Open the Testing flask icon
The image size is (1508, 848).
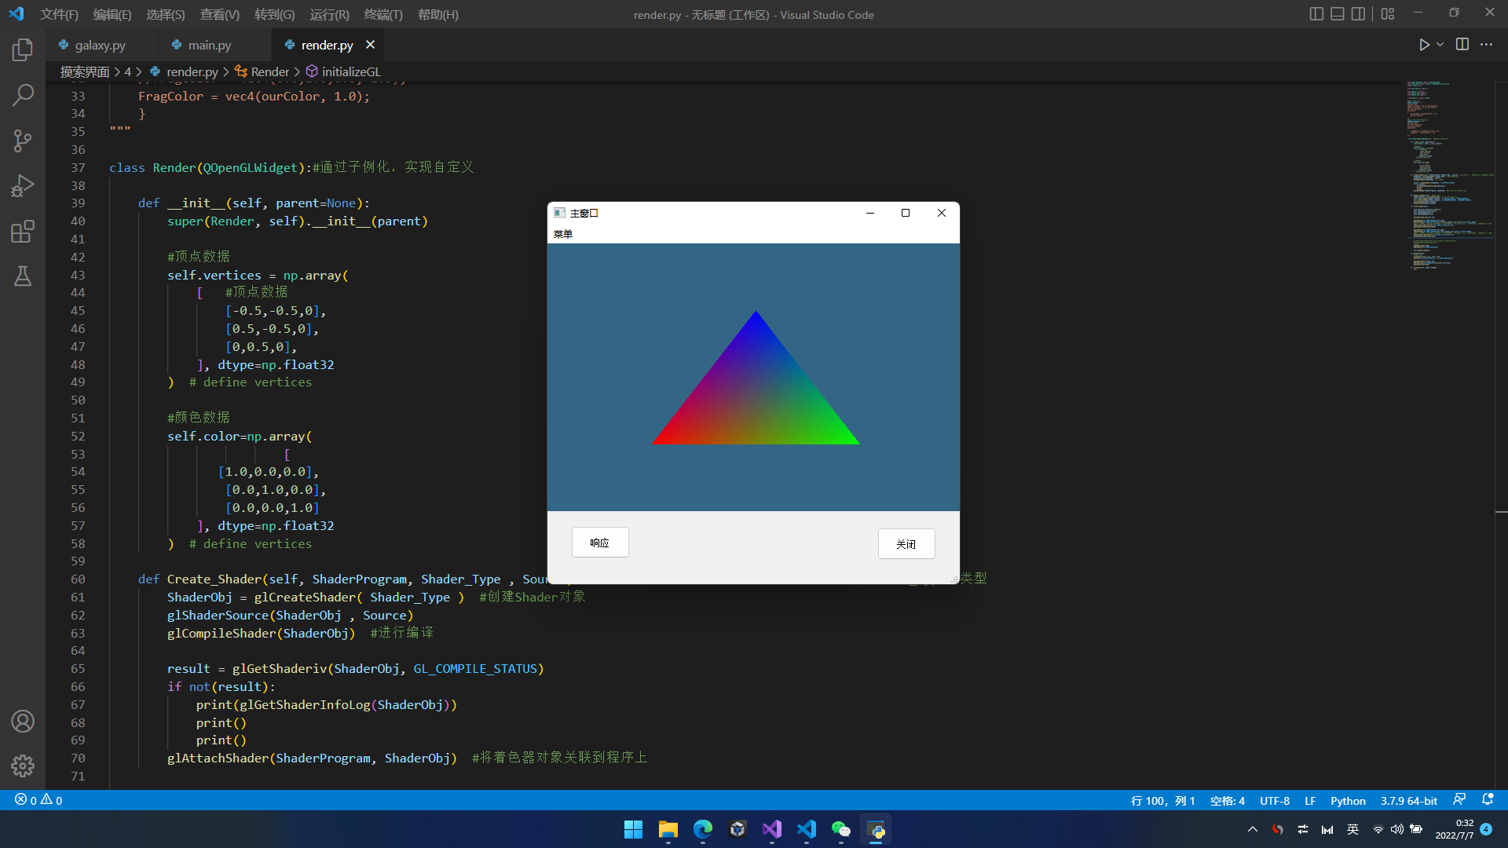(x=23, y=276)
